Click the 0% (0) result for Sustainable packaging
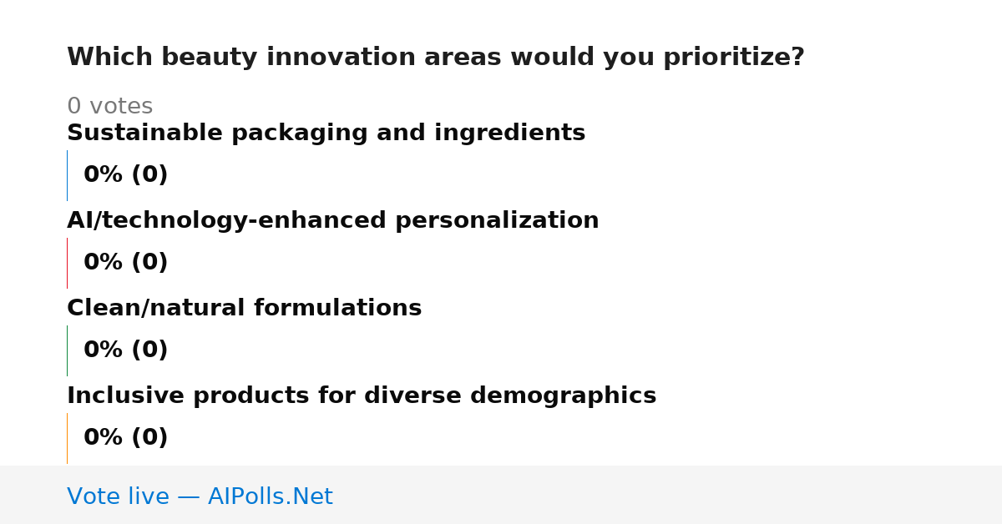Screen dimensions: 1002x524 [x=125, y=175]
